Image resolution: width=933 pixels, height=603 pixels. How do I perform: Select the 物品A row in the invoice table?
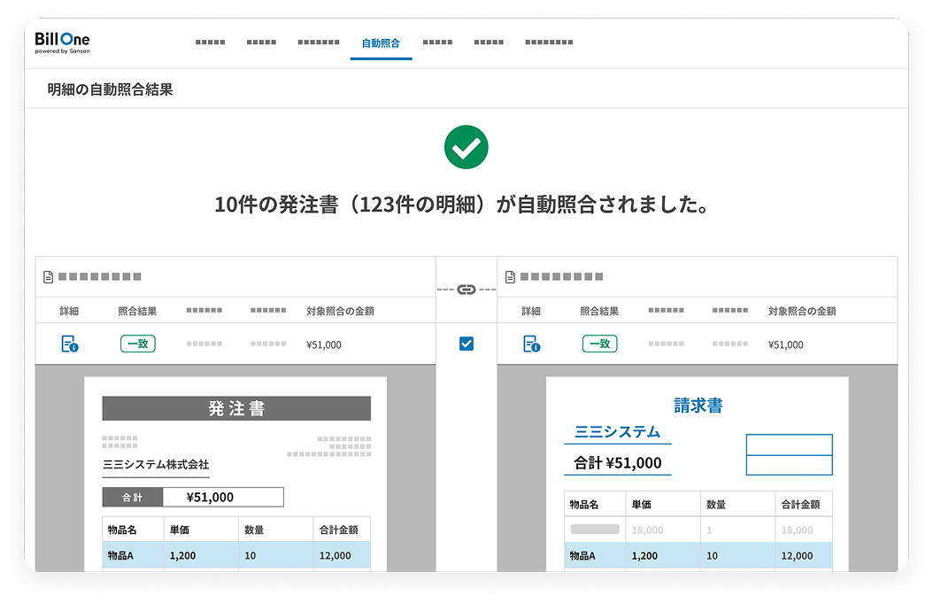pos(698,555)
